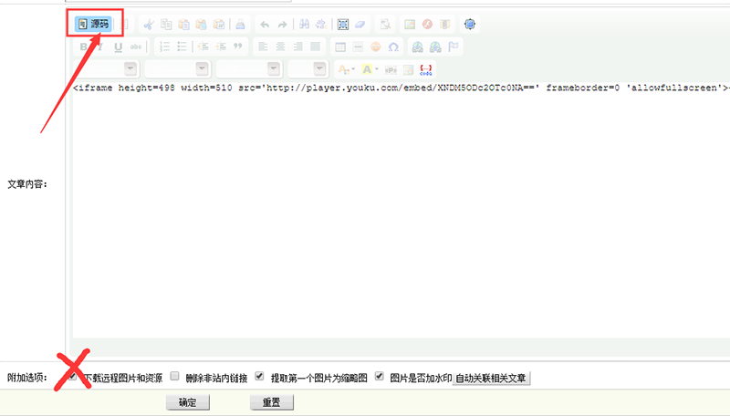Image resolution: width=730 pixels, height=416 pixels.
Task: Click the 确定 confirm button
Action: point(188,402)
